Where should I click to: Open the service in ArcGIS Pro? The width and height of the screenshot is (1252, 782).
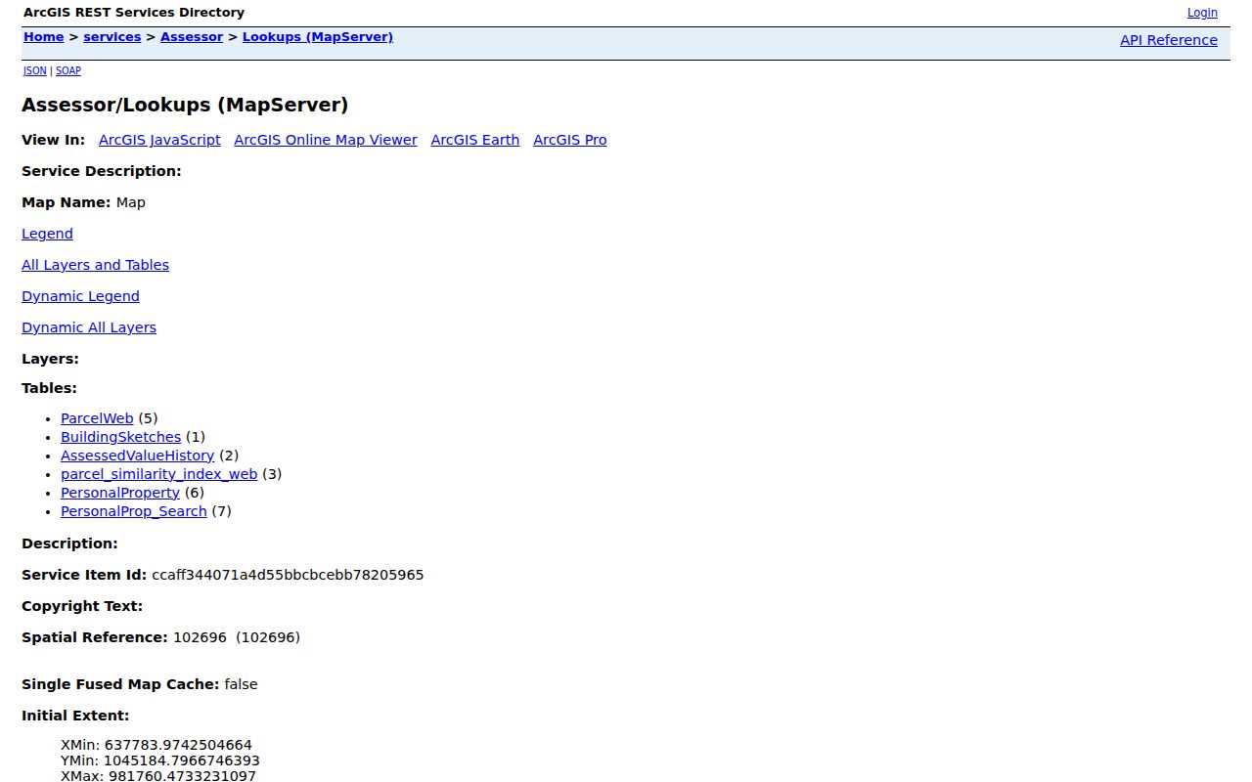[570, 140]
